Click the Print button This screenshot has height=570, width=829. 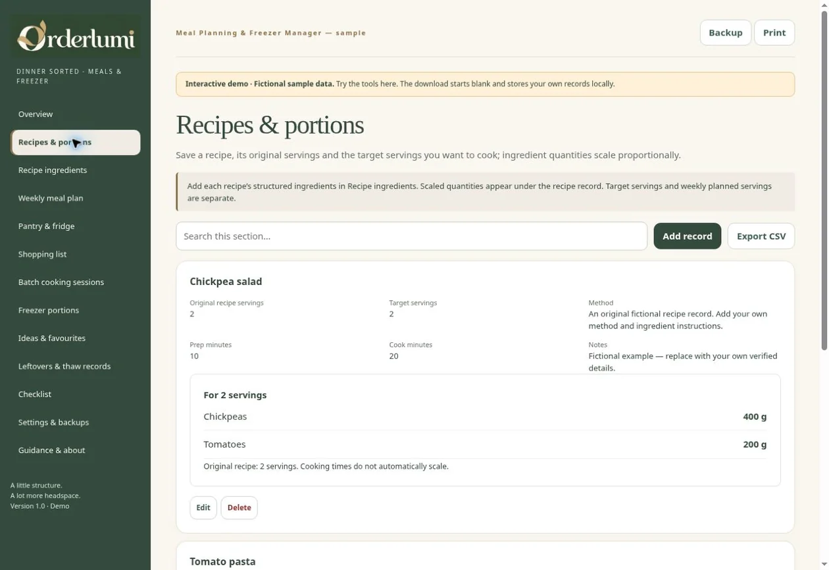pyautogui.click(x=774, y=32)
